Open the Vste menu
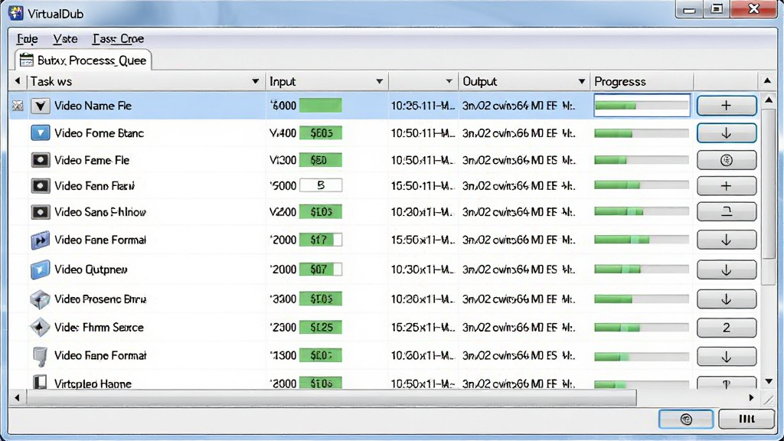The height and width of the screenshot is (441, 784). (x=65, y=38)
